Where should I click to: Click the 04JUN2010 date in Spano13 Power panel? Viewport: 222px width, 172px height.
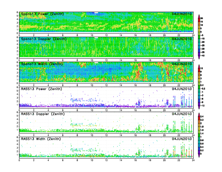(x=182, y=14)
